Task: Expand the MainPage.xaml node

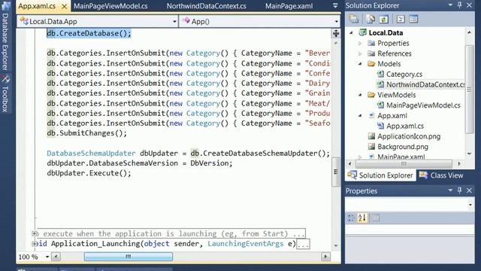Action: (361, 157)
